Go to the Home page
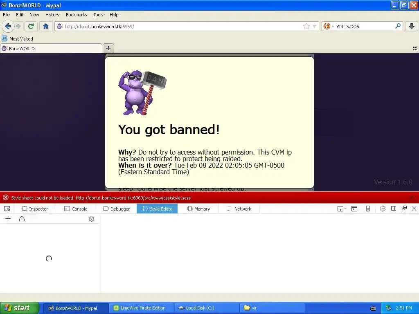Viewport: 419px width, 314px height. tap(46, 26)
